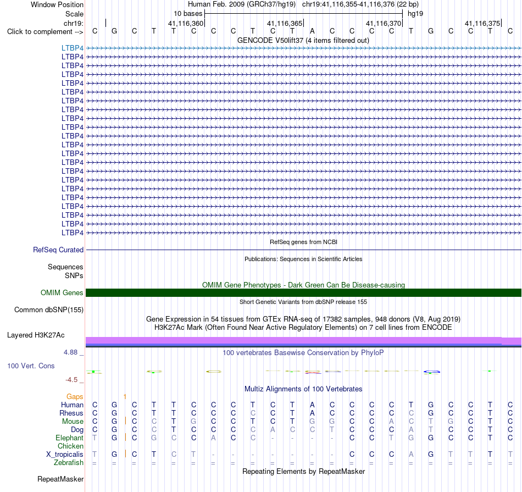Select the 'Human Feb. 2009 (GRCh37/hg19)' assembly text
This screenshot has height=492, width=522.
click(x=242, y=4)
